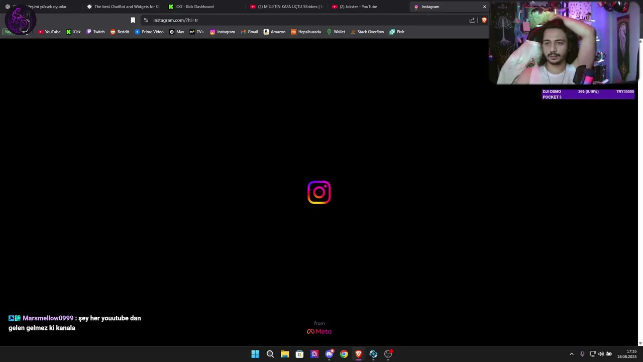
Task: Open the Max bookmark
Action: click(177, 32)
